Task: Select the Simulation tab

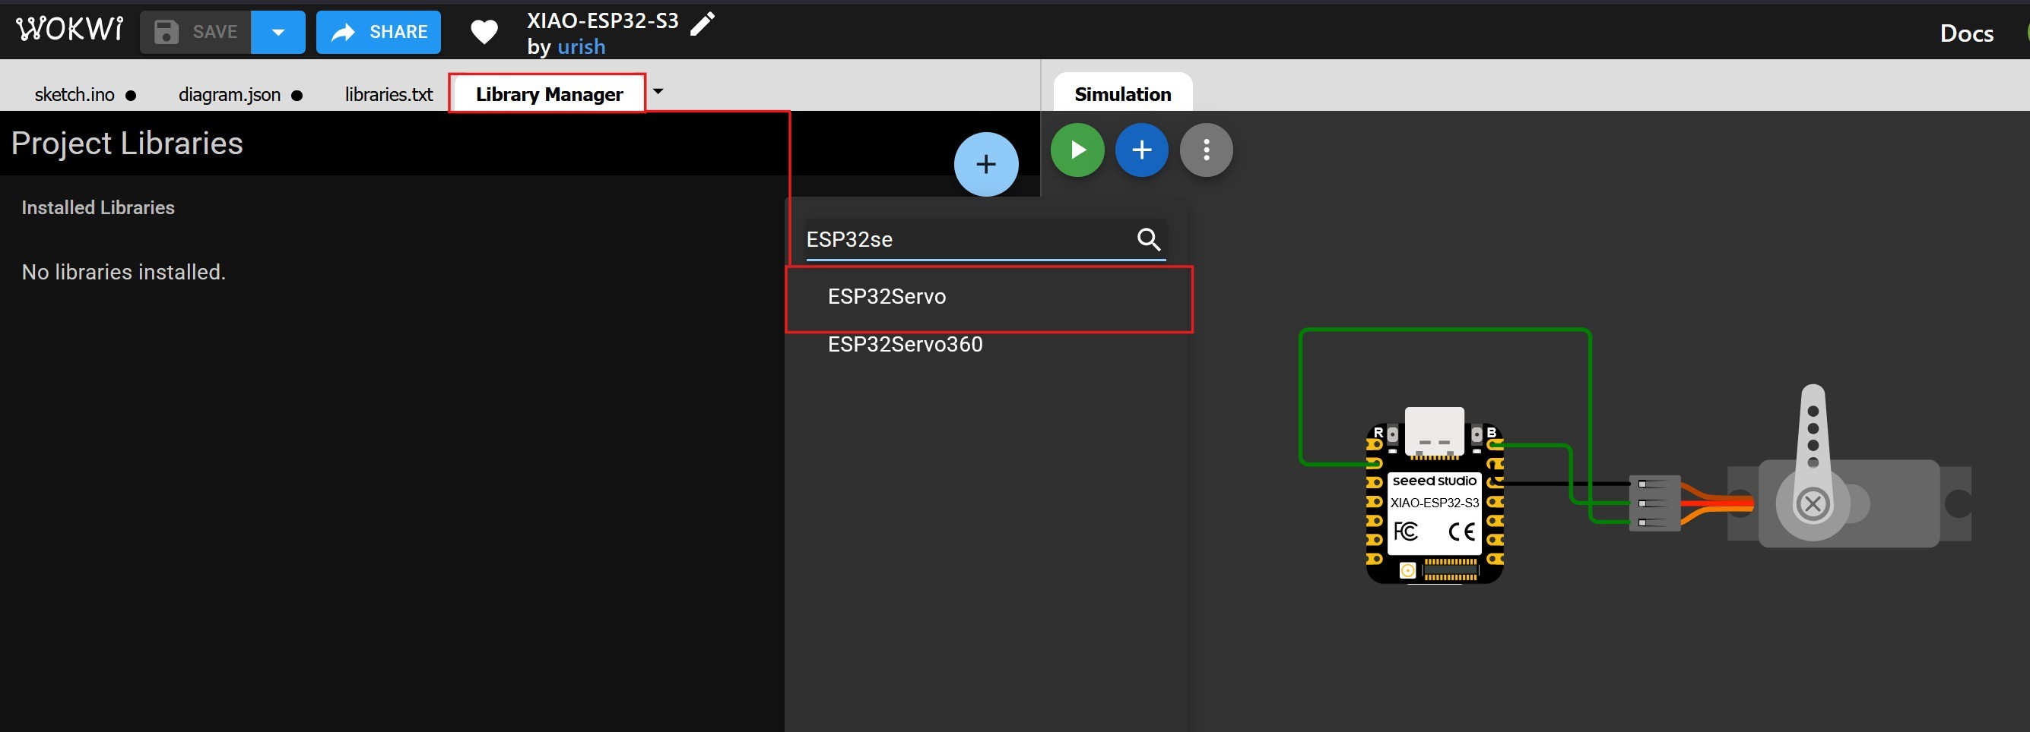Action: tap(1122, 93)
